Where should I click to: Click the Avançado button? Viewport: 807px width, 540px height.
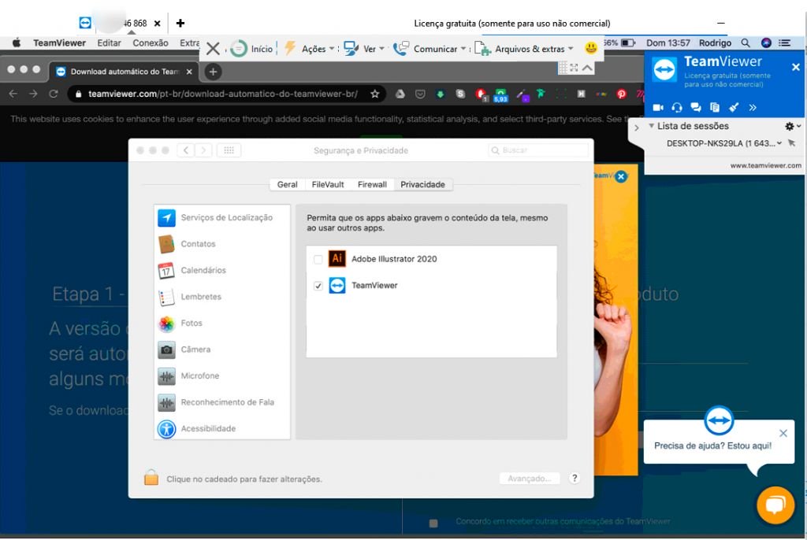coord(529,479)
